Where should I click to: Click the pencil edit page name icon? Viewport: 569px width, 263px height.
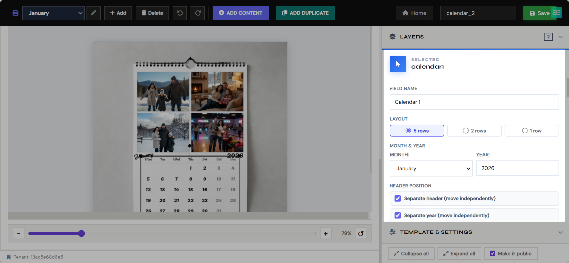[94, 13]
